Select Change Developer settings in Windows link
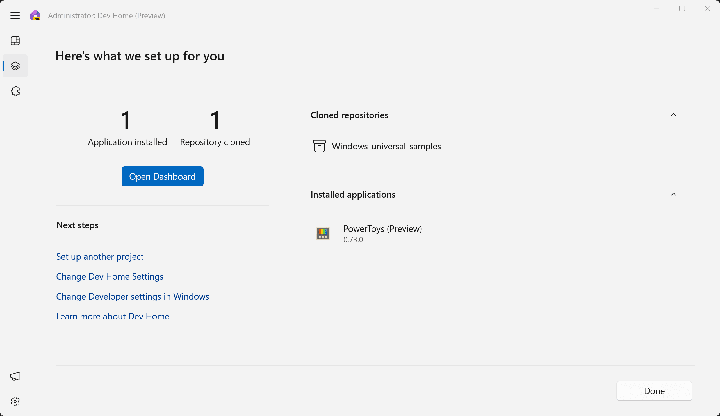 point(133,296)
